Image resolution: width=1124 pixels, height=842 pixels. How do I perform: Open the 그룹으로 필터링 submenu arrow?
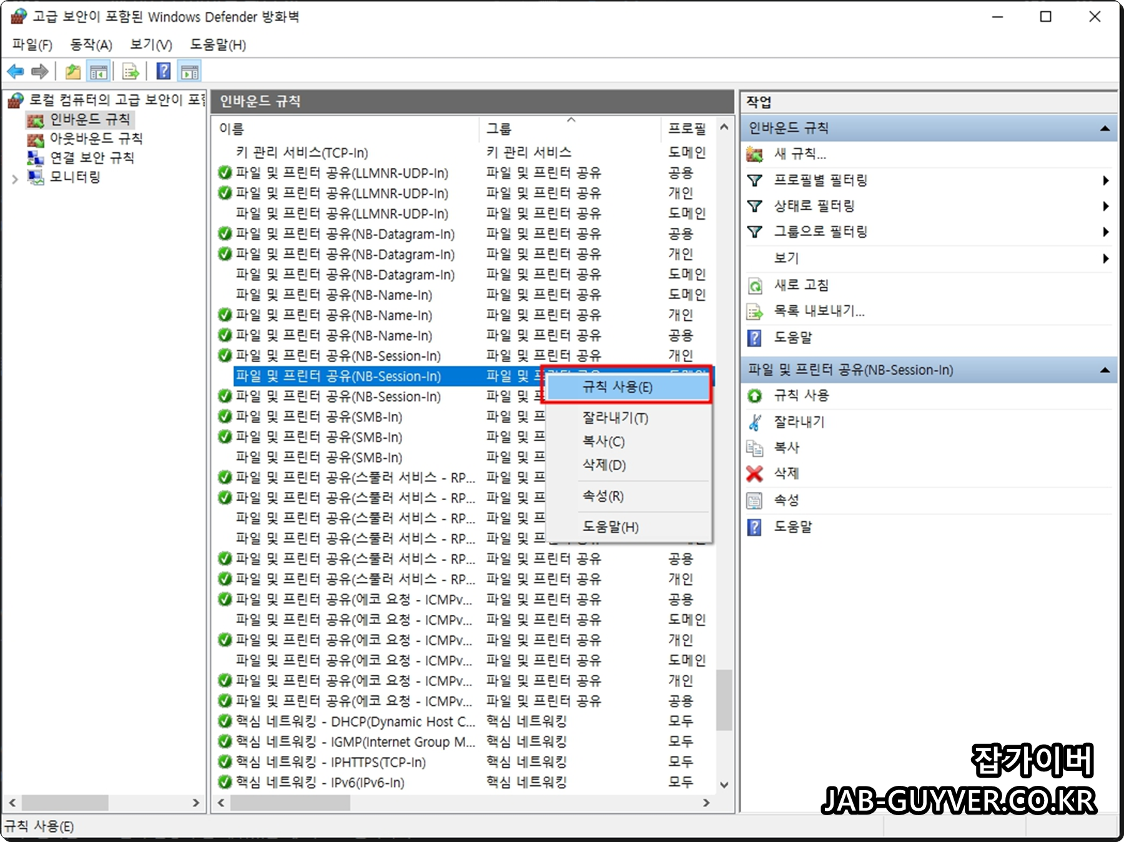pos(1105,232)
